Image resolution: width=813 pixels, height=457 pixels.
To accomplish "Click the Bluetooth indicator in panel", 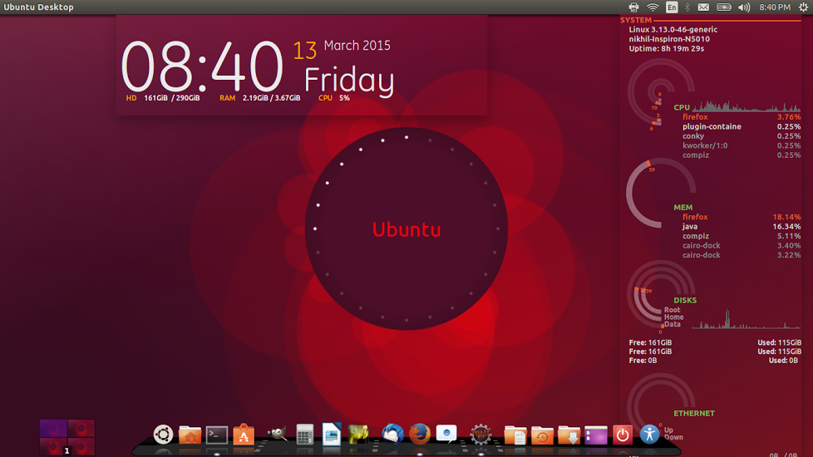I will 687,7.
